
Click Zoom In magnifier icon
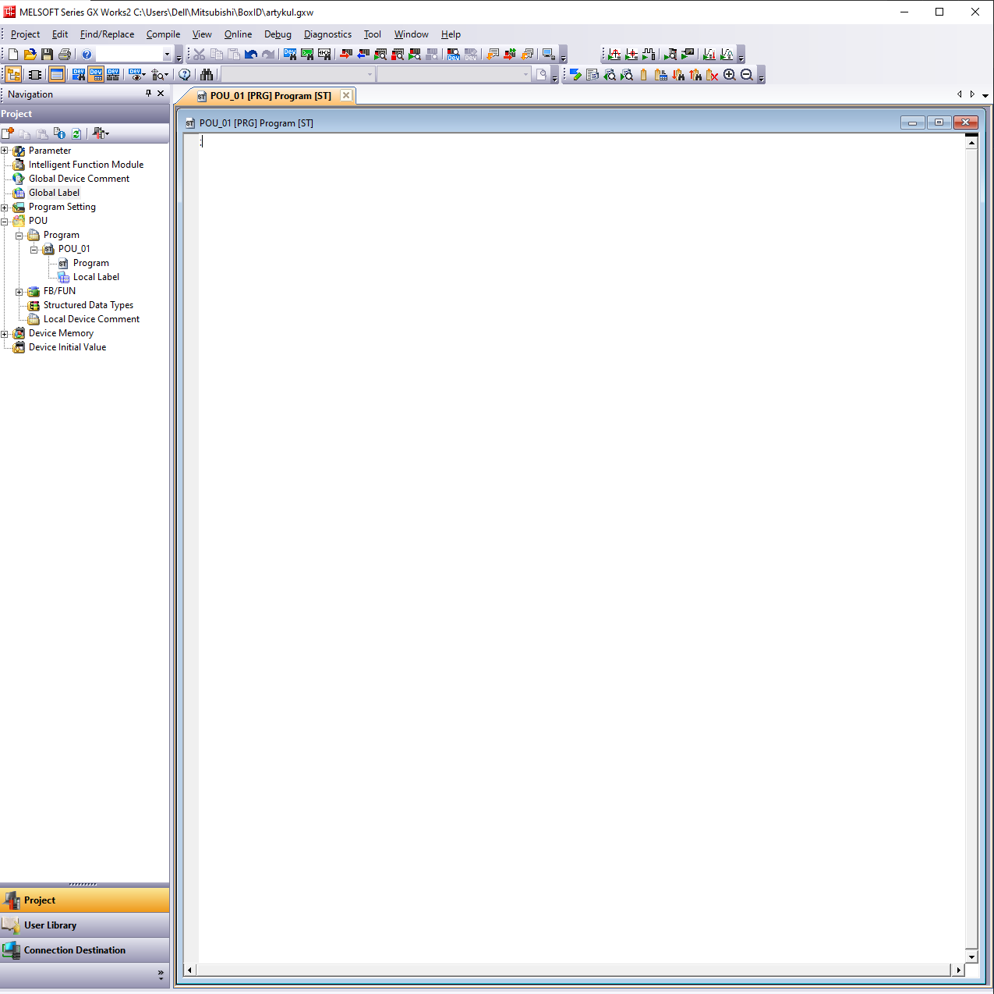coord(730,75)
